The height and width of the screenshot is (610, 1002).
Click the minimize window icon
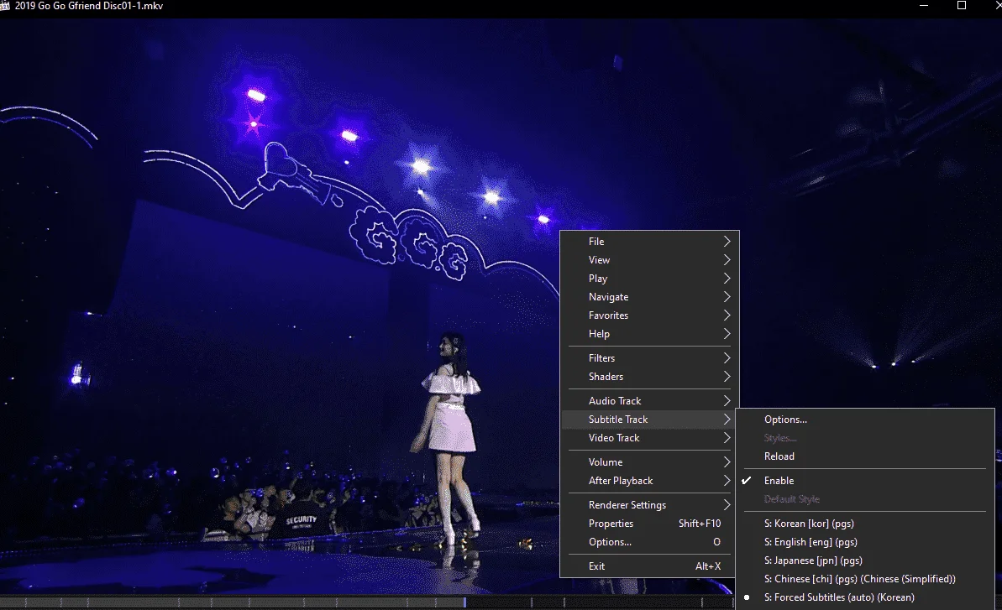(x=923, y=6)
